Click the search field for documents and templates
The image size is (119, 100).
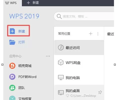click(84, 16)
